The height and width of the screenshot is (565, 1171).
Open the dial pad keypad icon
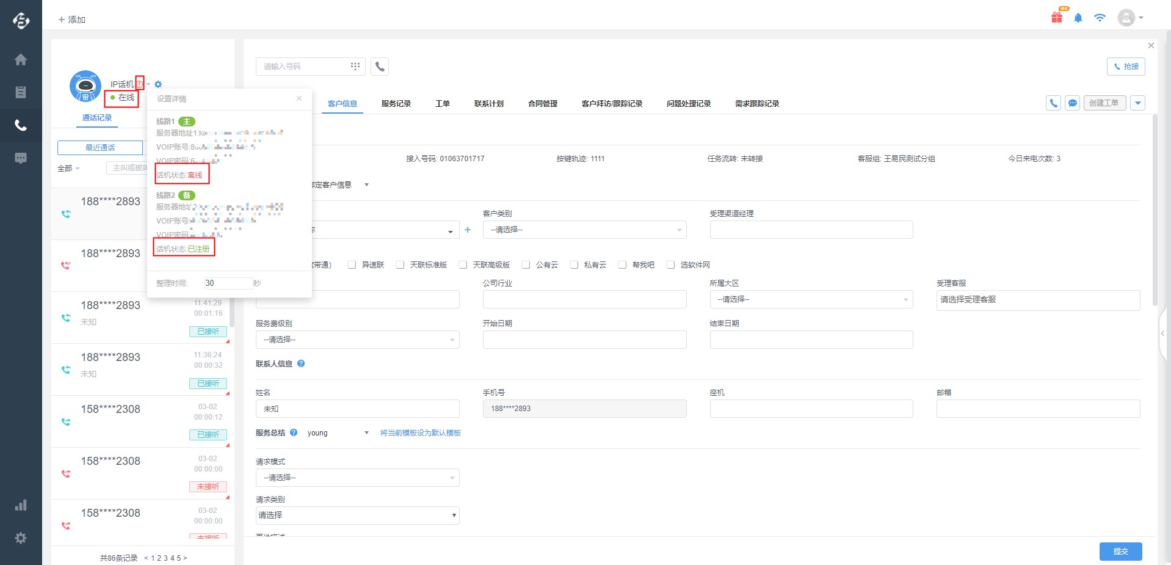coord(355,66)
